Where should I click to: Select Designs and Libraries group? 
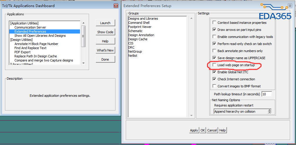click(143, 19)
